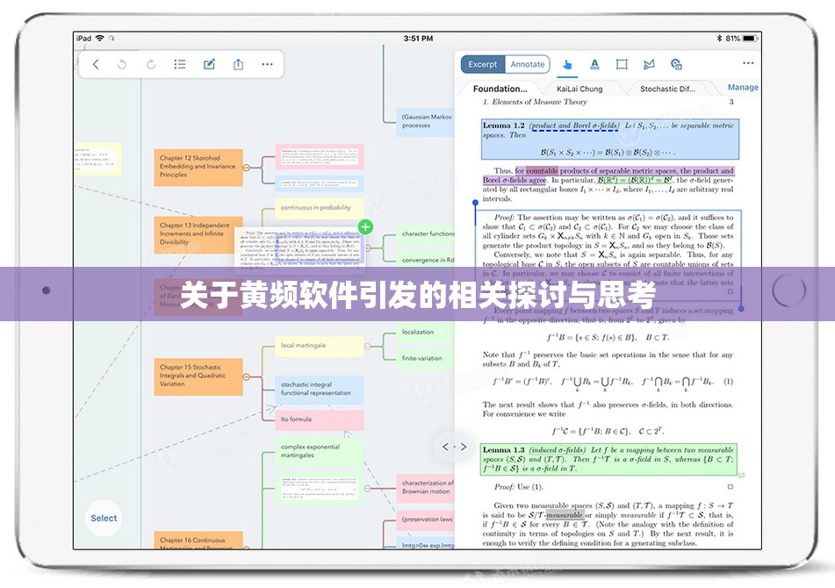835x588 pixels.
Task: Click the Redo icon in the mind map toolbar
Action: (150, 64)
